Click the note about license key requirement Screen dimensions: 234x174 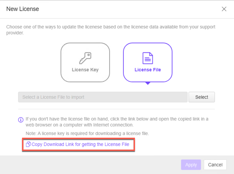point(87,133)
